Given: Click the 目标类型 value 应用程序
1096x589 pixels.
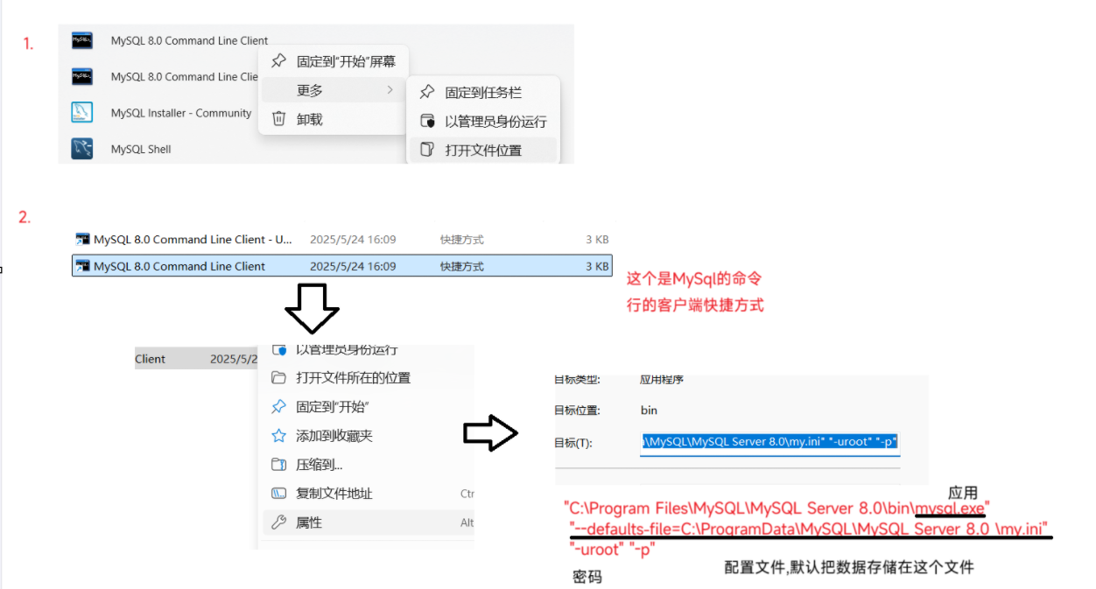Looking at the screenshot, I should click(x=662, y=380).
